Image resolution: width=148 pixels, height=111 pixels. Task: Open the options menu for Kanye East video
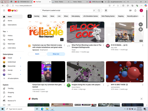[x=64, y=85]
